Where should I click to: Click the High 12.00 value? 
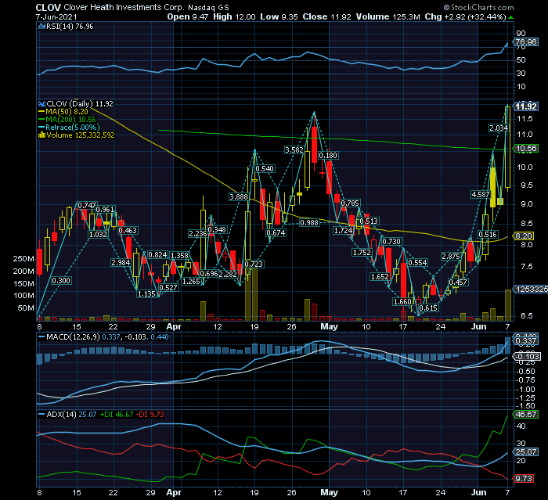click(x=234, y=16)
